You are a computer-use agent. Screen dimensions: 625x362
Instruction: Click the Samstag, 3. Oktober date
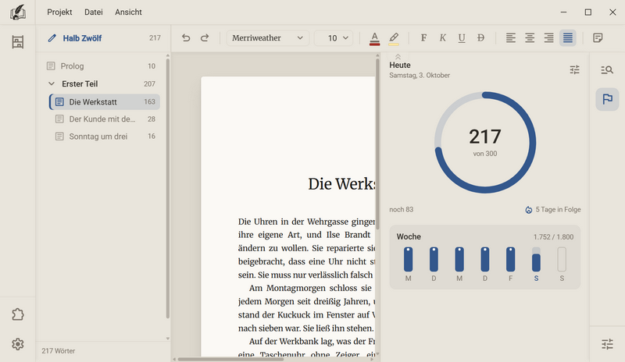pyautogui.click(x=420, y=75)
